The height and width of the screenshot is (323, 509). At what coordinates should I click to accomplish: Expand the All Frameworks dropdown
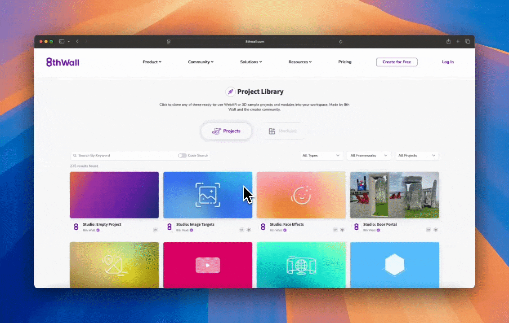click(368, 156)
